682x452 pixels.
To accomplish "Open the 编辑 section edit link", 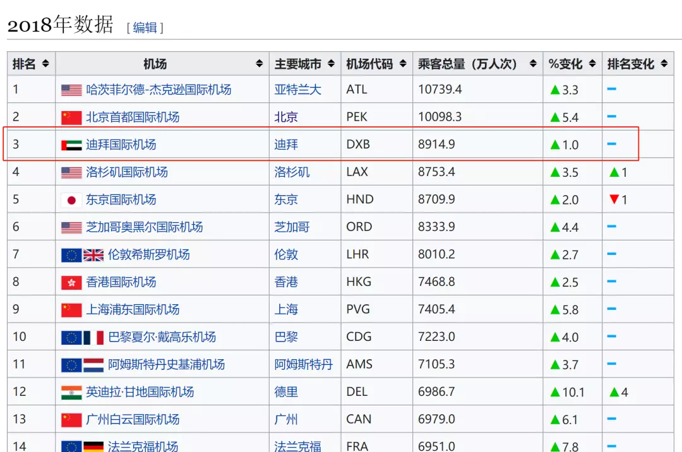I will click(x=145, y=28).
